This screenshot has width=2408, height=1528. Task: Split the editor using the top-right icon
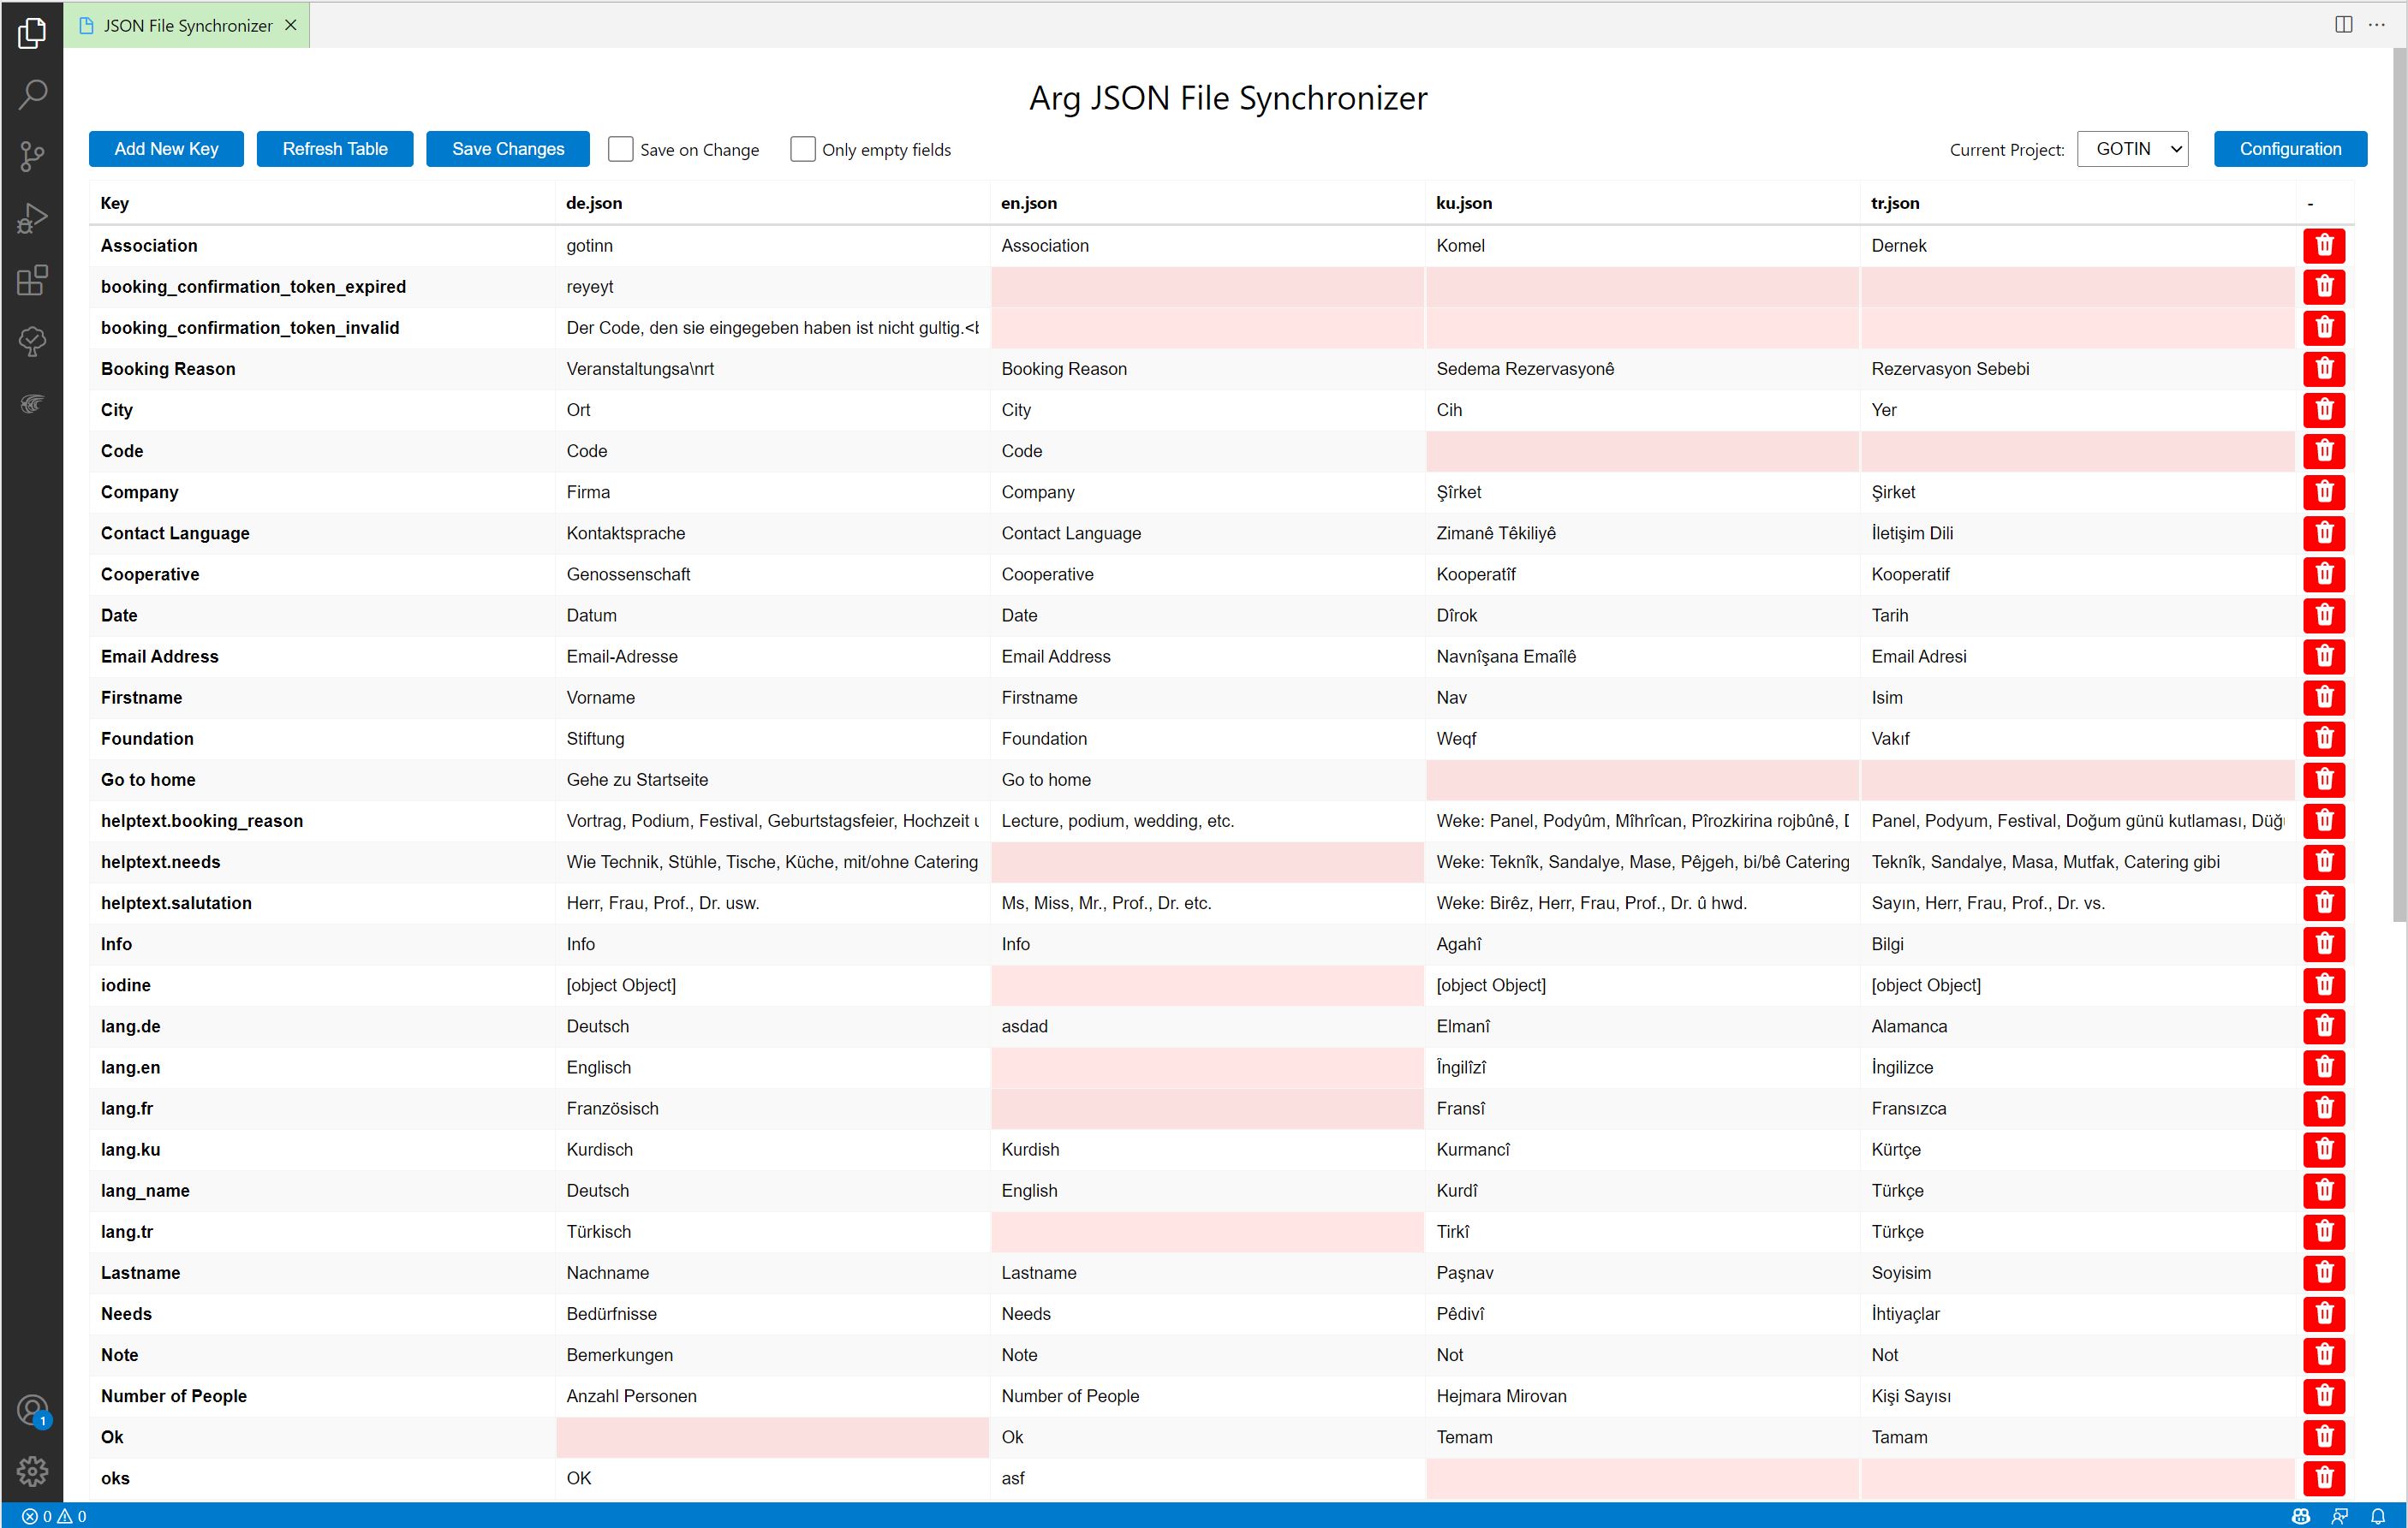click(x=2344, y=24)
